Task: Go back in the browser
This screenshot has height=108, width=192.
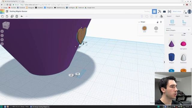Action: click(1, 5)
